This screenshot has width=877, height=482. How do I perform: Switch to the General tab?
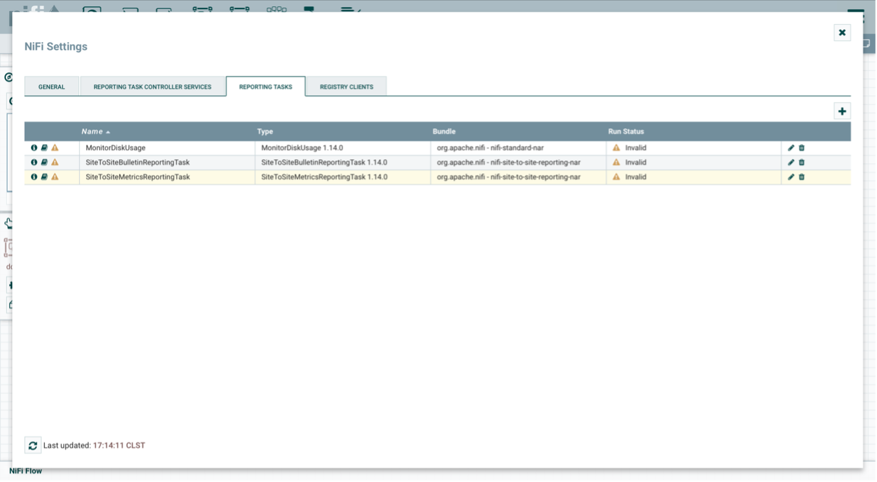pyautogui.click(x=52, y=87)
